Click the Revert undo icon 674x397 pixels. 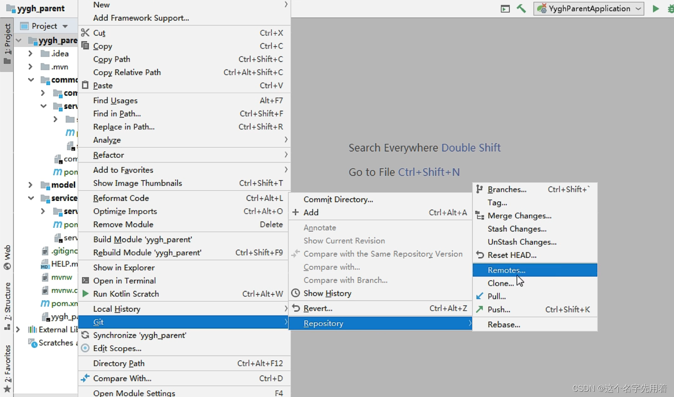click(295, 308)
